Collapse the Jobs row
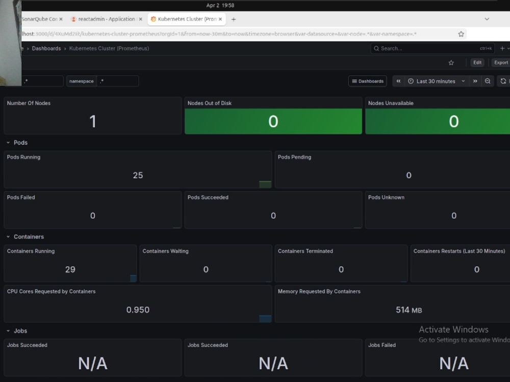Screen dimensions: 510x382 [8, 331]
